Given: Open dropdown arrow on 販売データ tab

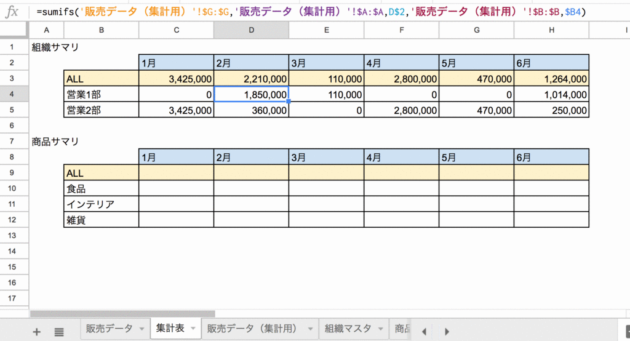Looking at the screenshot, I should [142, 329].
